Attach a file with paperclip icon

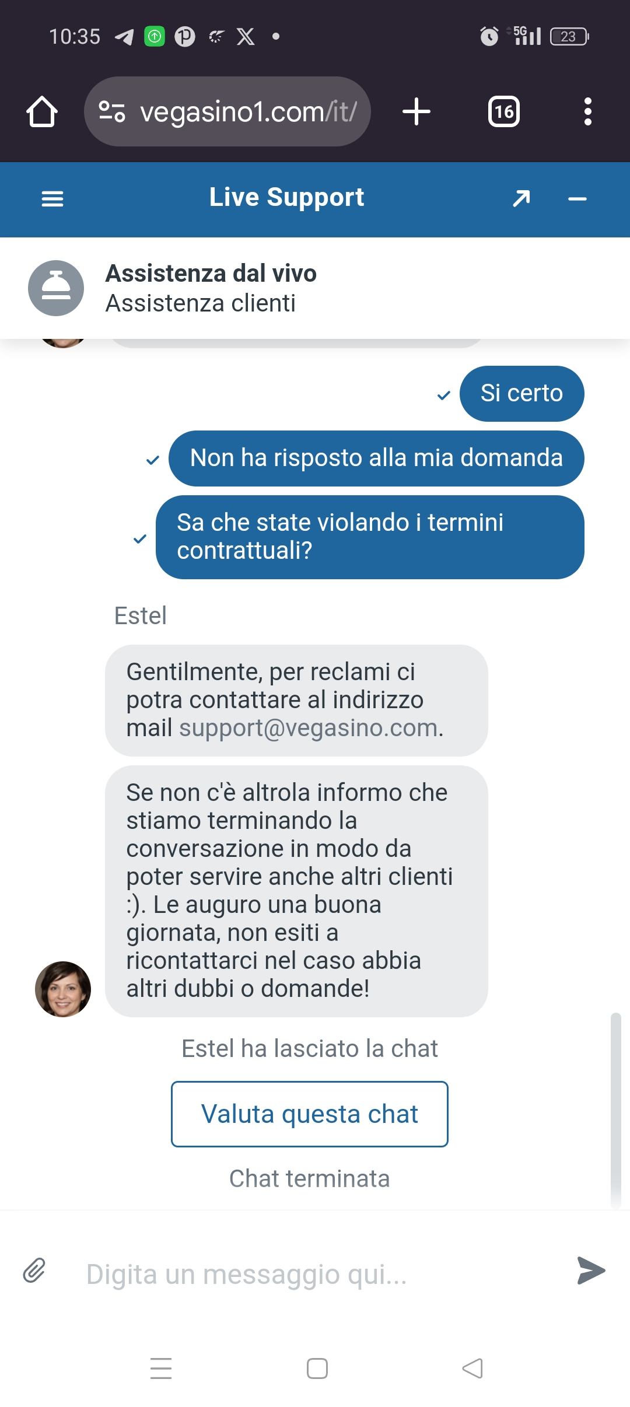tap(34, 1270)
